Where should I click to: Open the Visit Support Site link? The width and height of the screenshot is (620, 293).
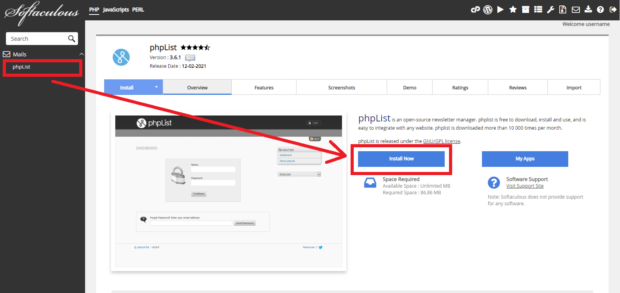point(525,186)
